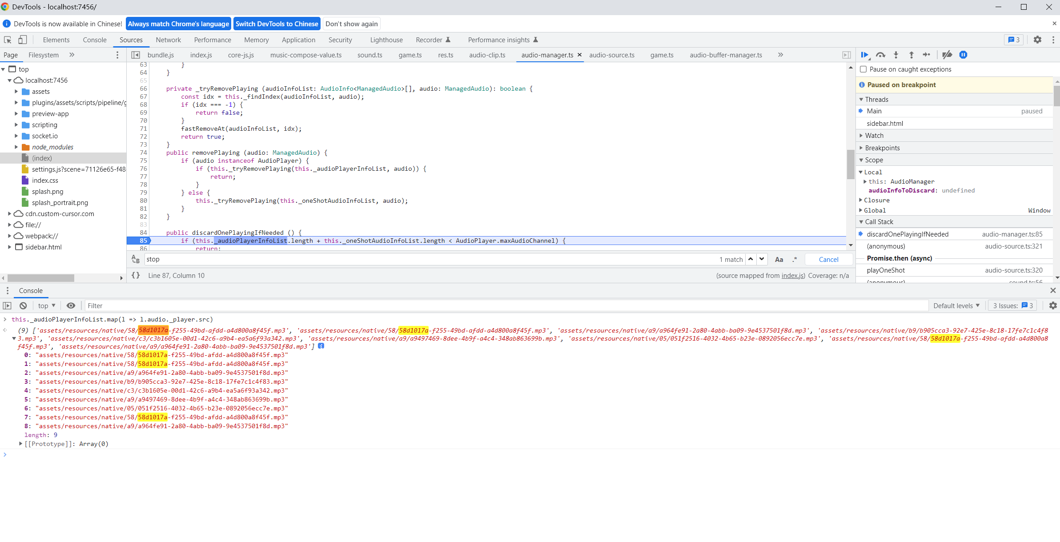
Task: Resume script execution
Action: coord(864,55)
